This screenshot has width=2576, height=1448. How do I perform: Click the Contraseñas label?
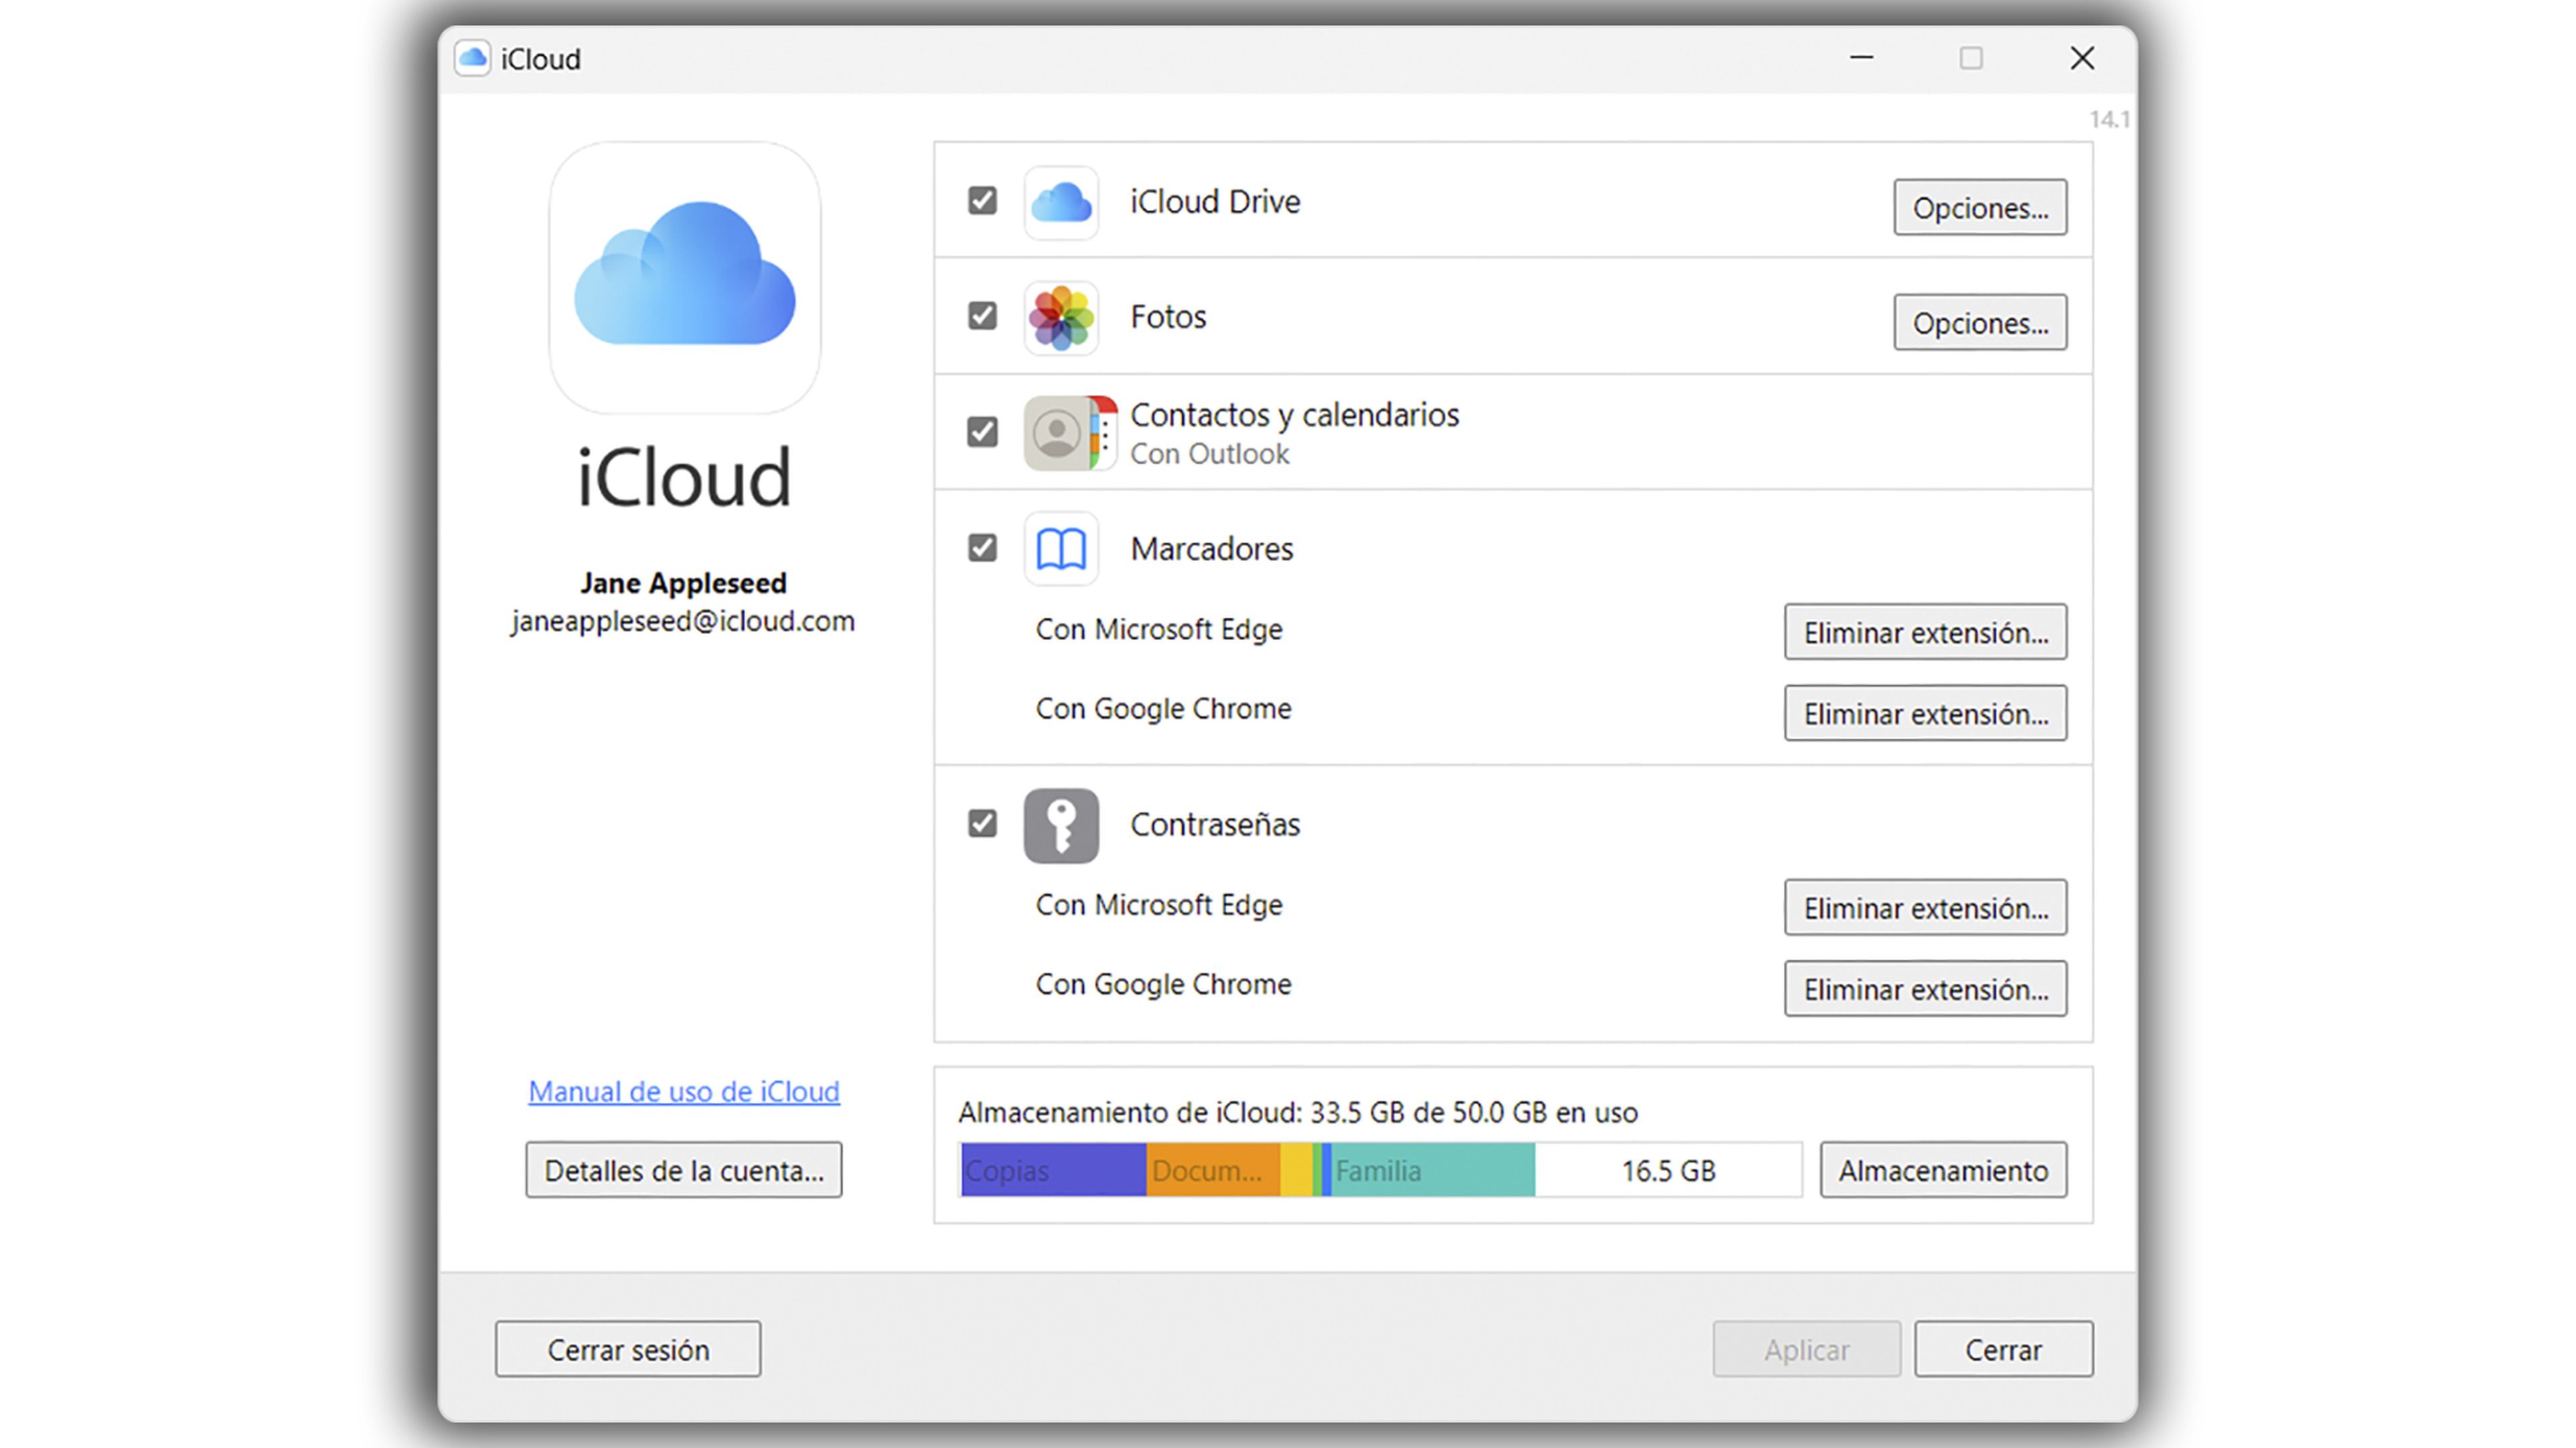[1215, 825]
